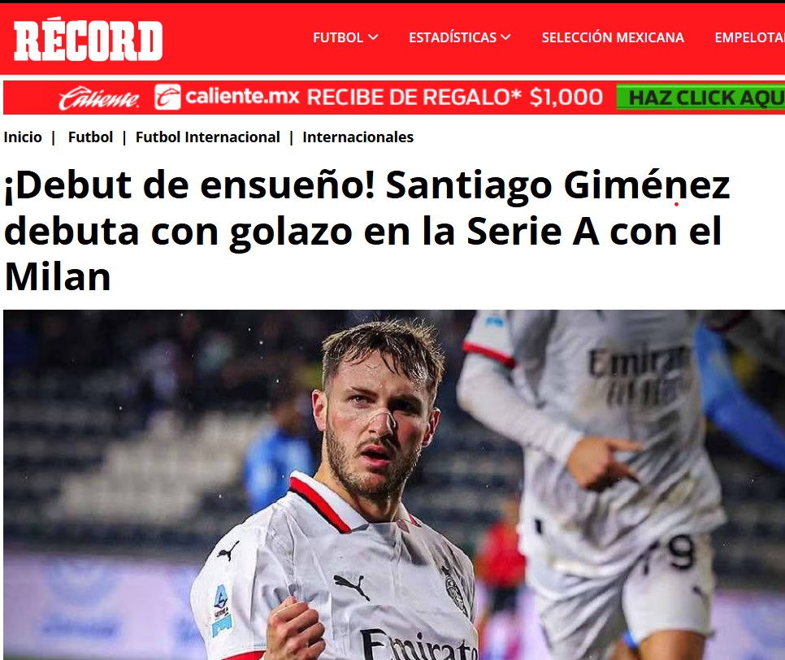
Task: Open the caliente.mx $1,000 promo banner
Action: tap(394, 98)
